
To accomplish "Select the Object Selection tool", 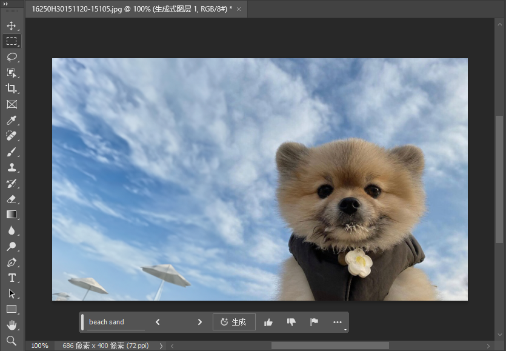I will 12,73.
